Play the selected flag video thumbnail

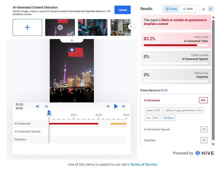click(x=60, y=27)
